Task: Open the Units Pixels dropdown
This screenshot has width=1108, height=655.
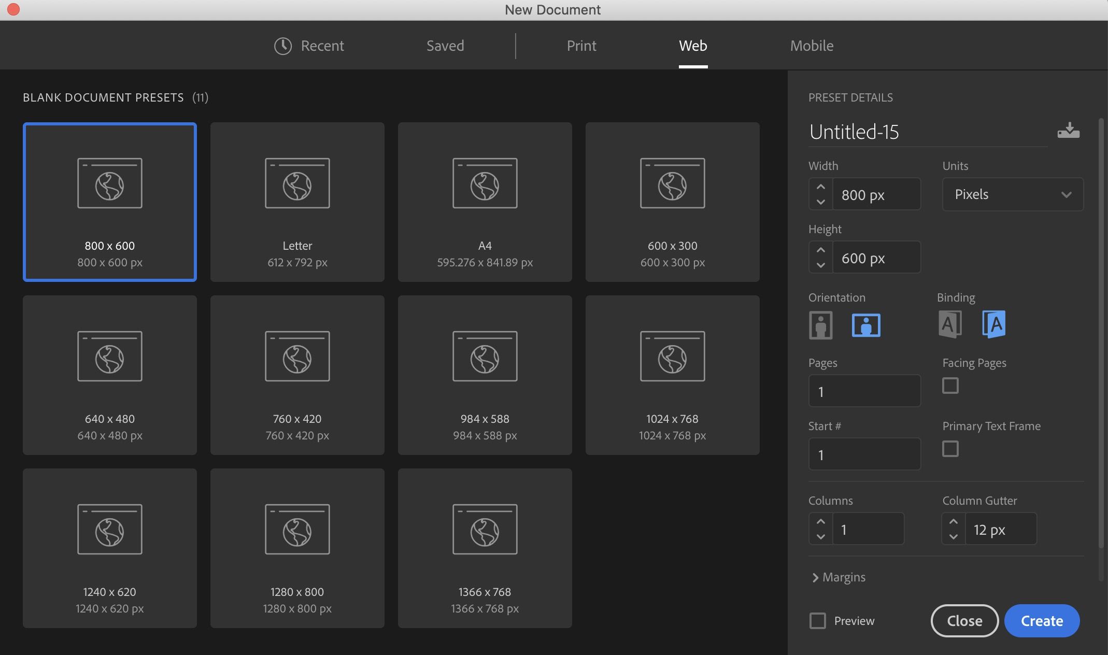Action: point(1013,194)
